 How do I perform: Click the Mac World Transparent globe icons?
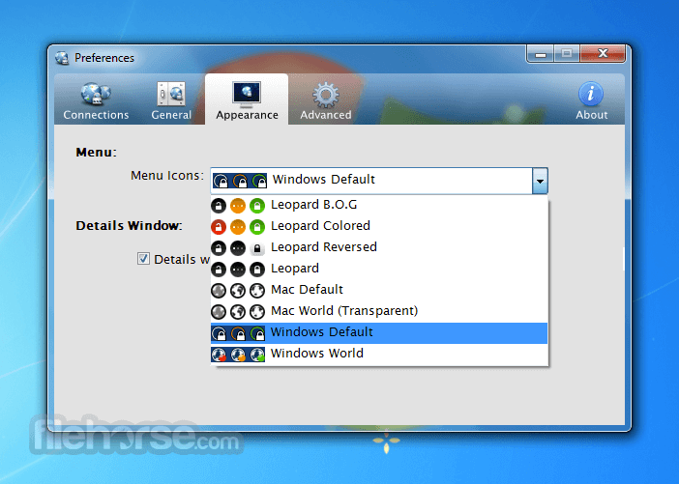[238, 311]
